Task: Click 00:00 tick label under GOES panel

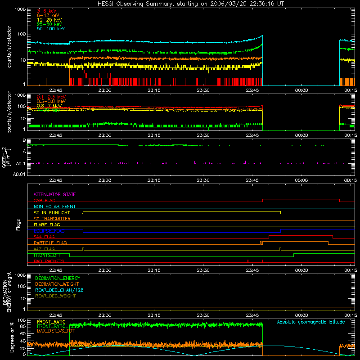Action: pyautogui.click(x=301, y=180)
